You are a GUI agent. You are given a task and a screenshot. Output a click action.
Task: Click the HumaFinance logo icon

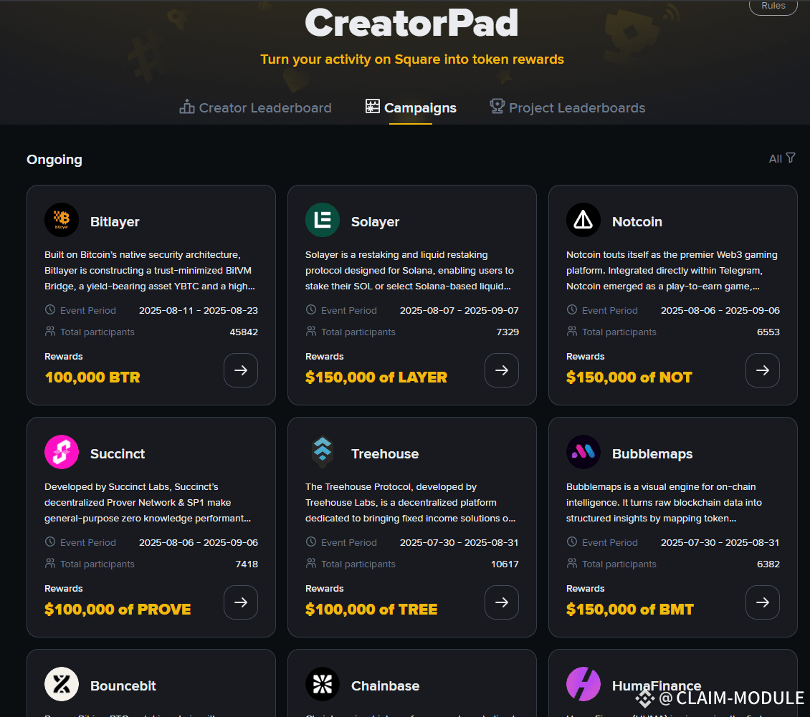[583, 685]
